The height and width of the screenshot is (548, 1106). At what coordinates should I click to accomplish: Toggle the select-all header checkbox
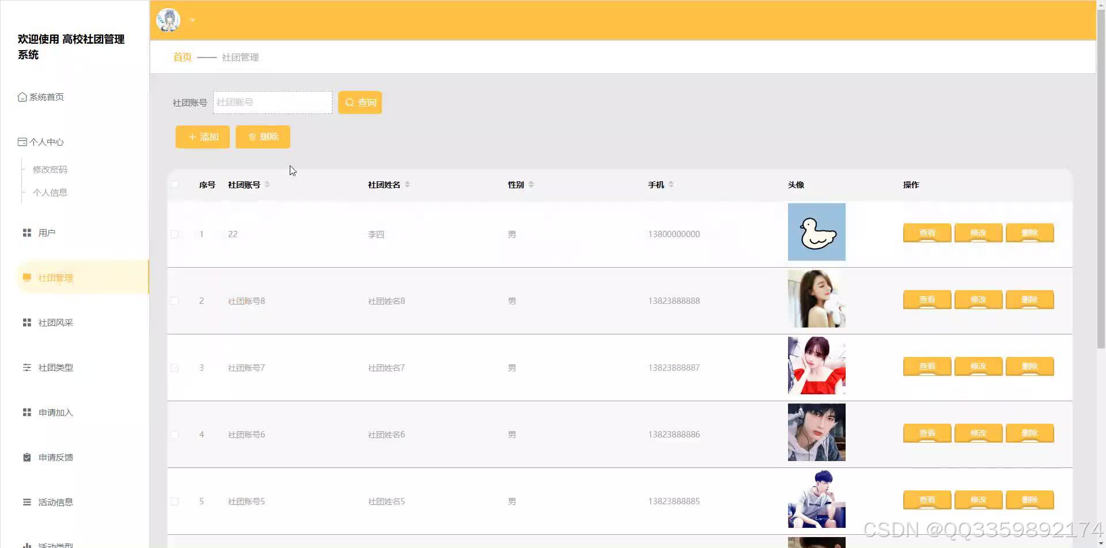pos(175,185)
